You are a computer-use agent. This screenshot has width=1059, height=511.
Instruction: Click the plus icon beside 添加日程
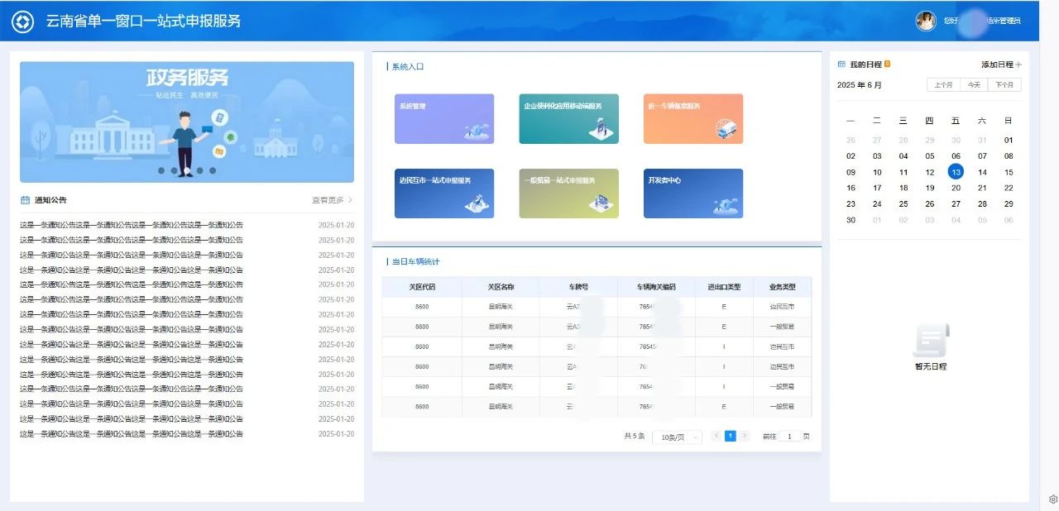(1018, 64)
